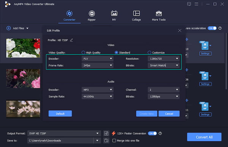The width and height of the screenshot is (228, 147).
Task: Open the Save to path dropdown
Action: pos(97,141)
